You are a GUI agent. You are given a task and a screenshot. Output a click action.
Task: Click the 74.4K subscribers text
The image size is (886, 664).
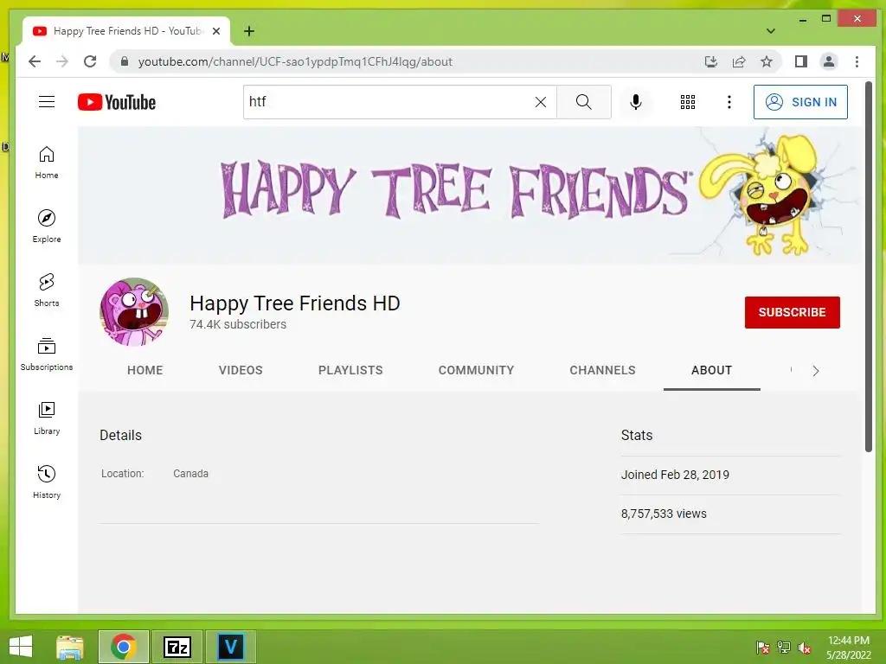pyautogui.click(x=238, y=325)
